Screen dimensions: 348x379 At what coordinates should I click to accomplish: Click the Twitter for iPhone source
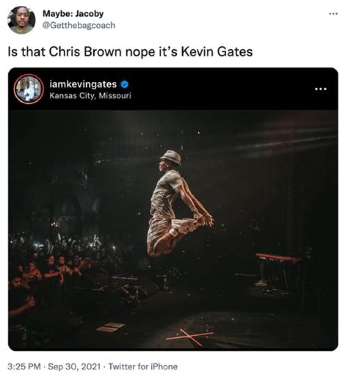143,366
